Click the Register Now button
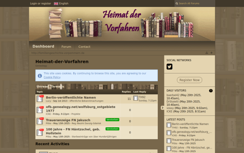244x153 pixels. coord(190,80)
